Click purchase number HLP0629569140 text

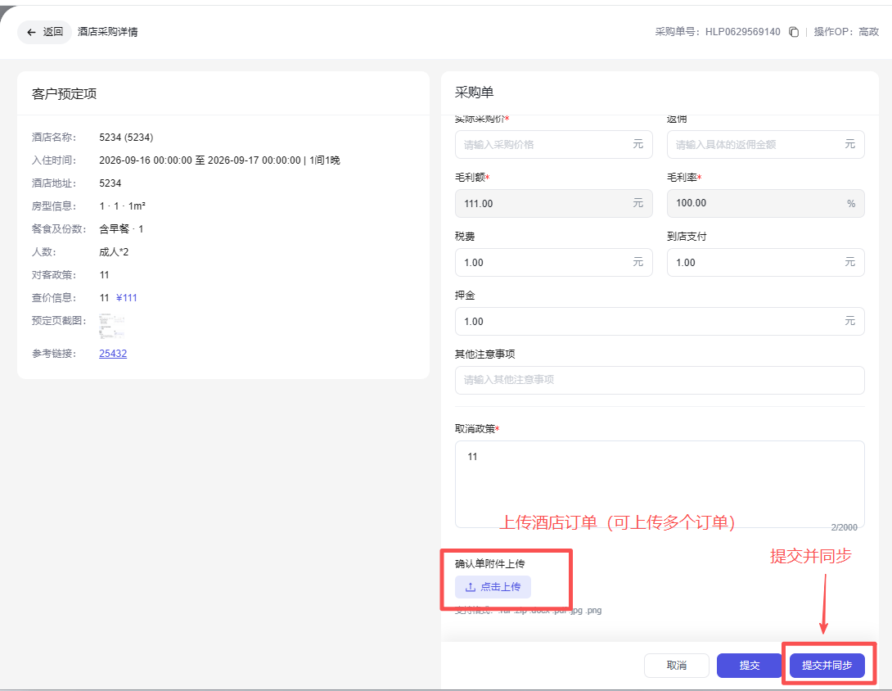(743, 32)
